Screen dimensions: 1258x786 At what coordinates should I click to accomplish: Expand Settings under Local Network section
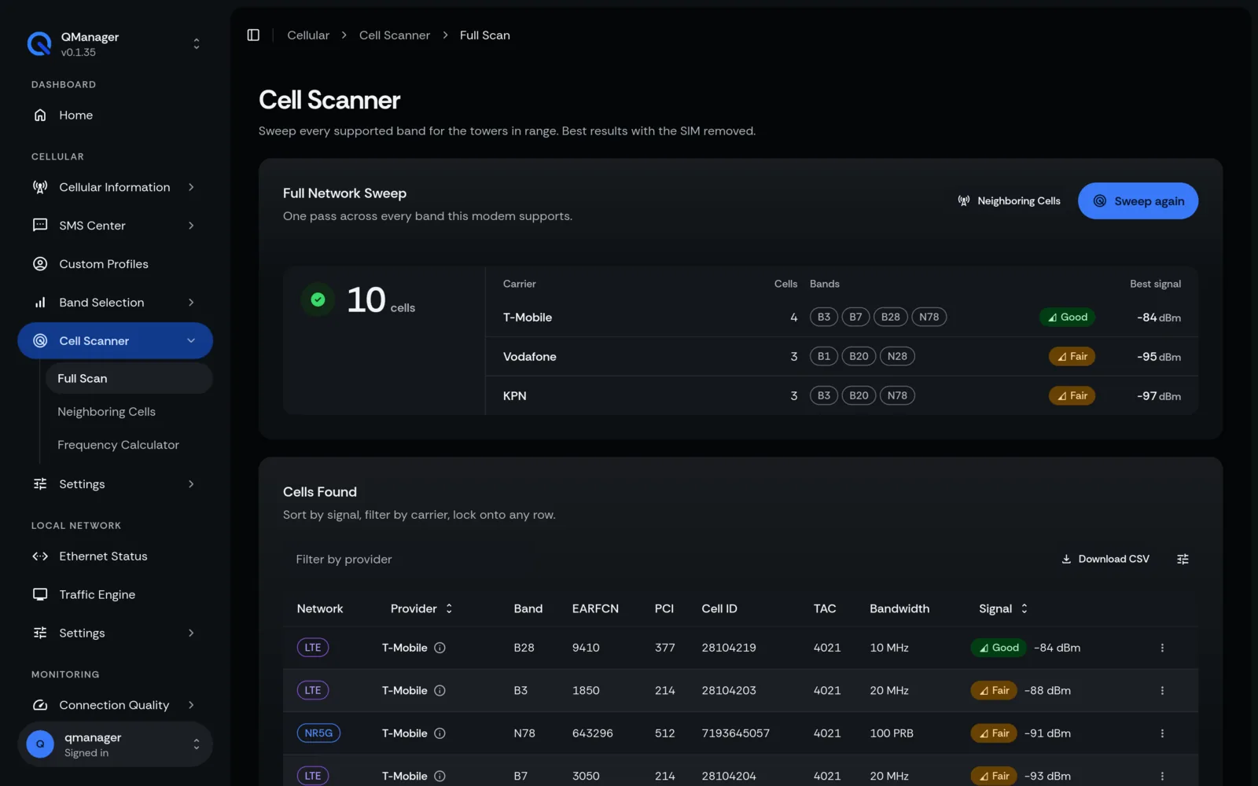point(115,634)
